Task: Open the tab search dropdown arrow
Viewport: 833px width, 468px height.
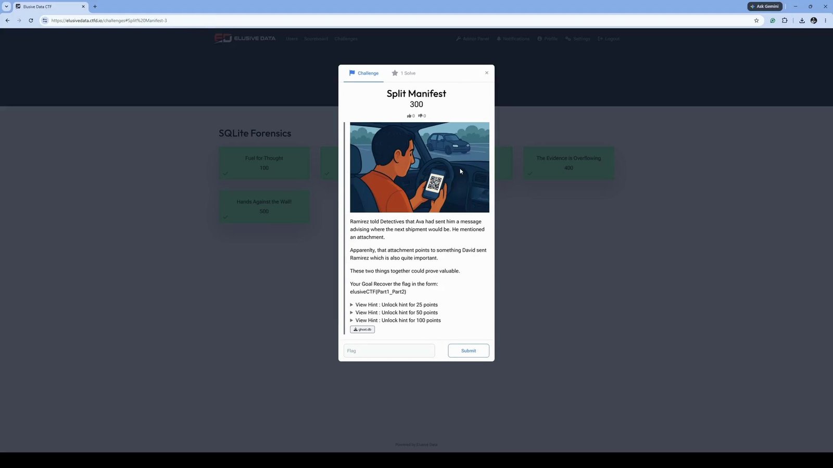Action: tap(6, 6)
